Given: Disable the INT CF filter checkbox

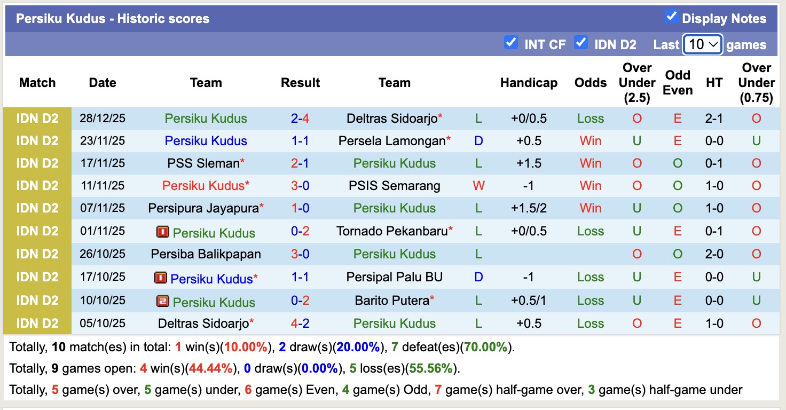Looking at the screenshot, I should 510,42.
